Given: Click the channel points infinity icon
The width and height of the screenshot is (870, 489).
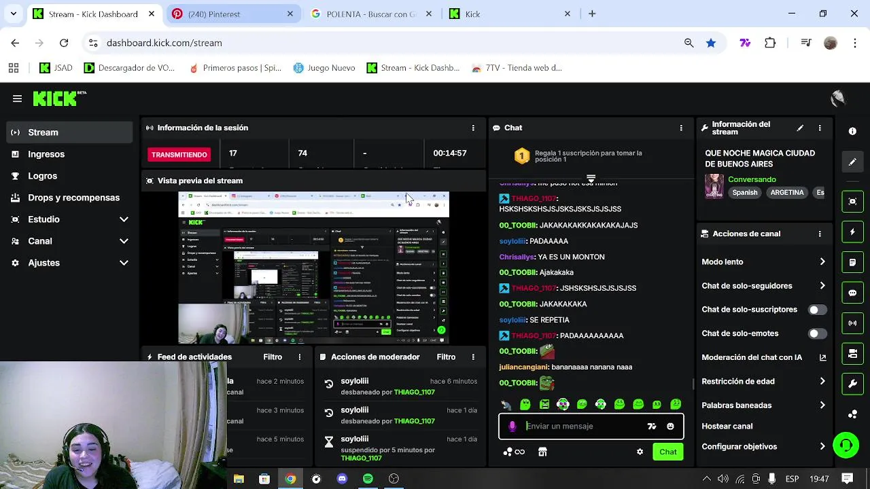Looking at the screenshot, I should click(515, 452).
